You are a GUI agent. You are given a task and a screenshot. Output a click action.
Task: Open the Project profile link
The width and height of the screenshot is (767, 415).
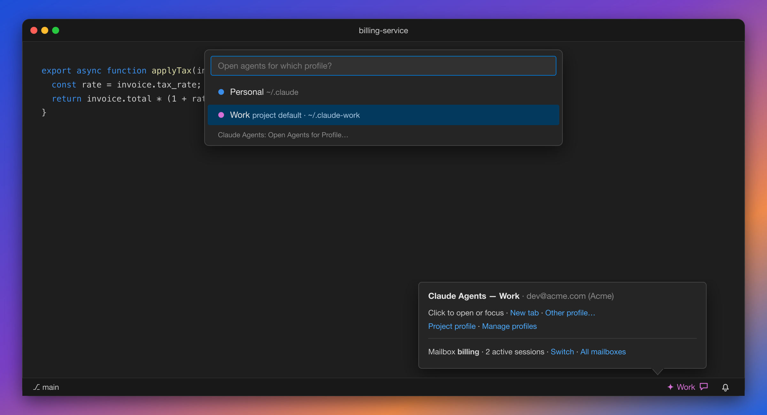(x=452, y=326)
